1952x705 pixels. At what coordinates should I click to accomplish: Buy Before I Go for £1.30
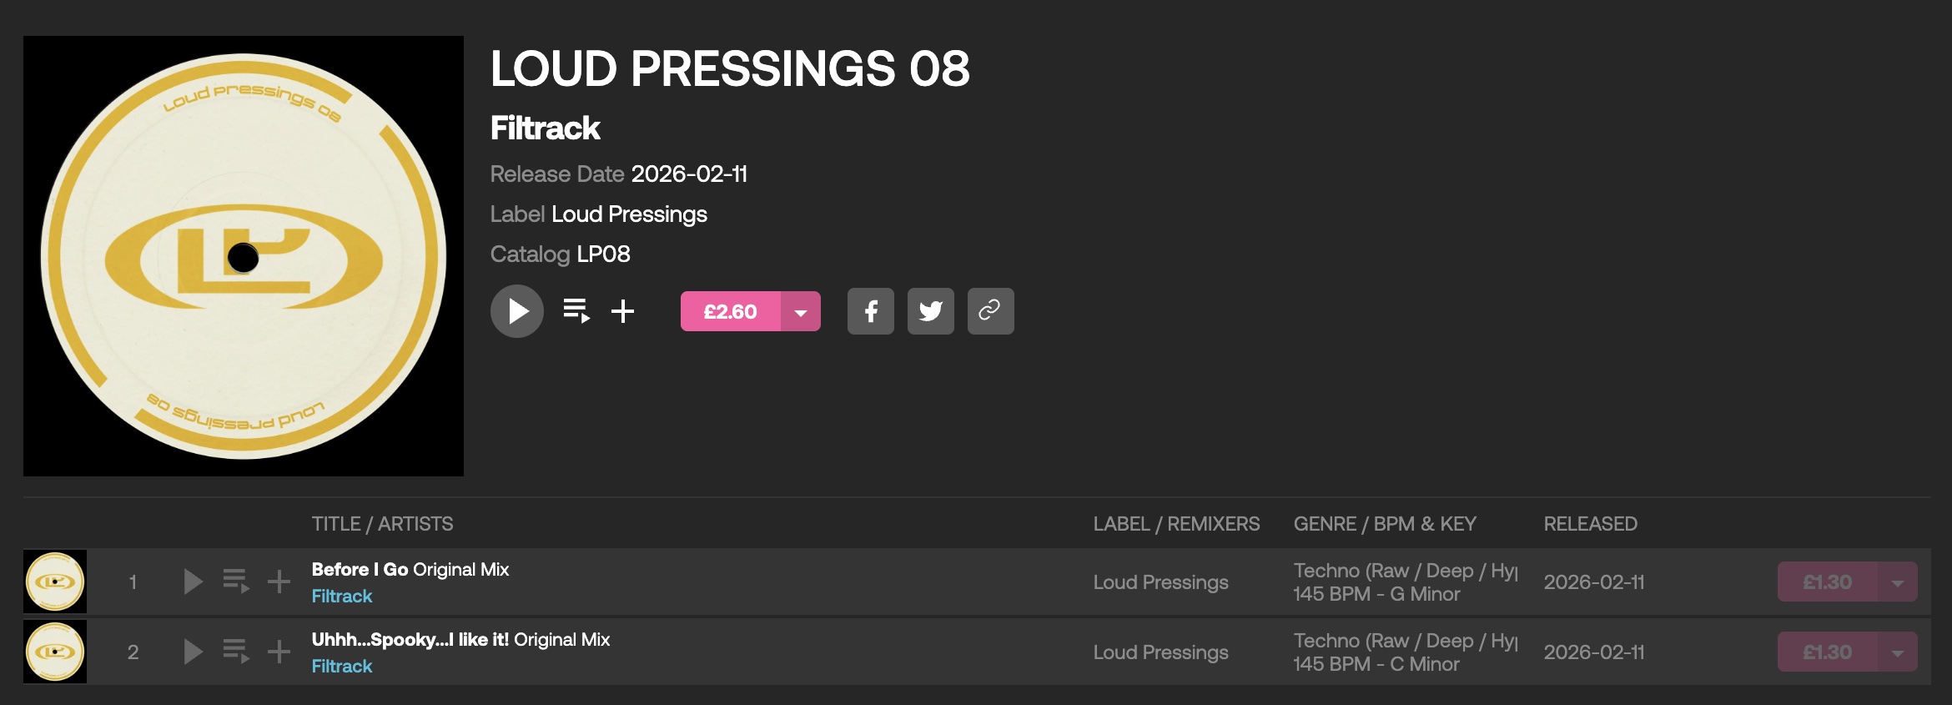click(x=1827, y=582)
